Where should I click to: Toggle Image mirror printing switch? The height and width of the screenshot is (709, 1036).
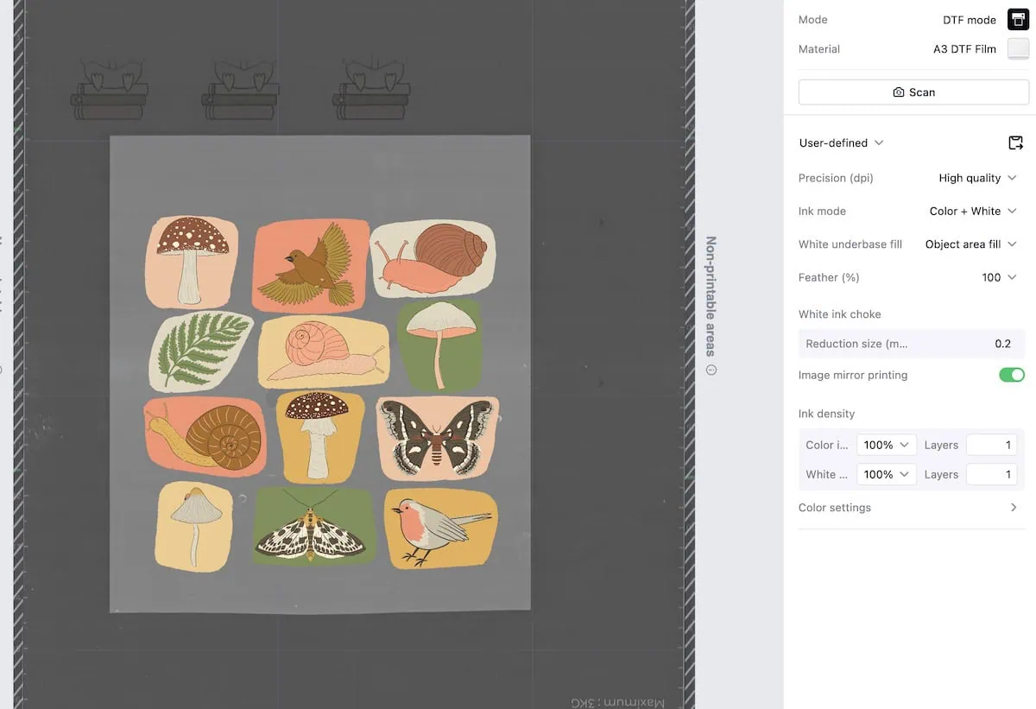click(x=1012, y=375)
